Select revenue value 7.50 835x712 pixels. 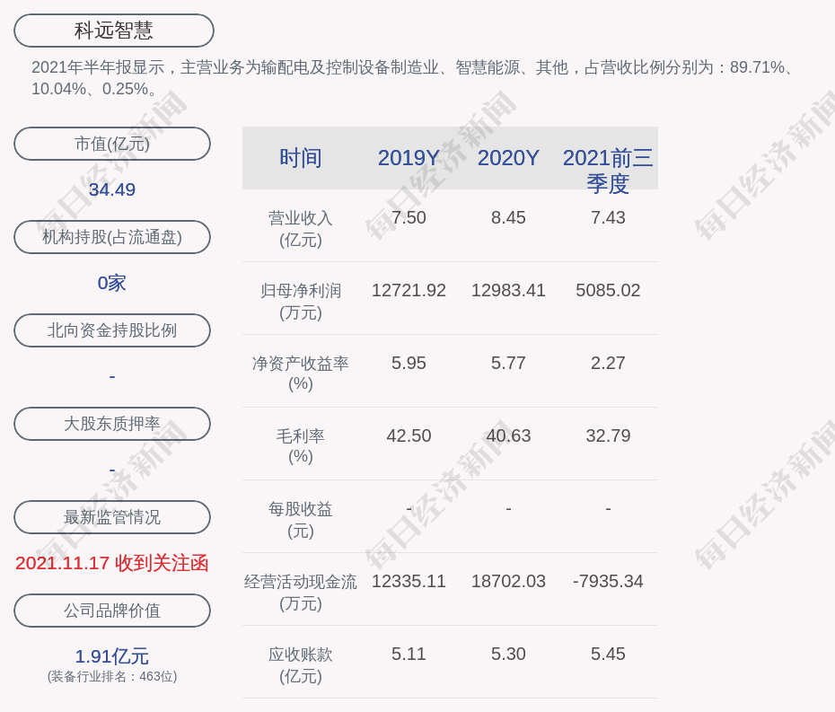click(x=409, y=218)
